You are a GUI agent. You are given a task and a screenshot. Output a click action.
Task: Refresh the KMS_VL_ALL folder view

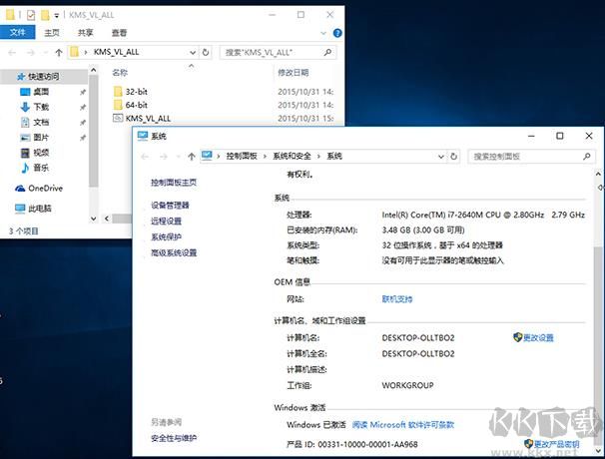tap(206, 53)
